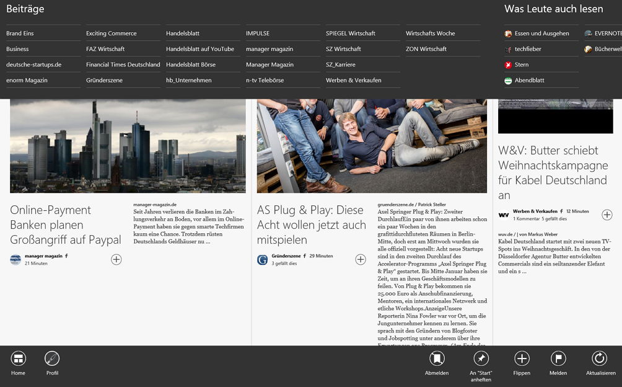Report with the Melden flag icon
The height and width of the screenshot is (387, 622).
click(x=558, y=358)
